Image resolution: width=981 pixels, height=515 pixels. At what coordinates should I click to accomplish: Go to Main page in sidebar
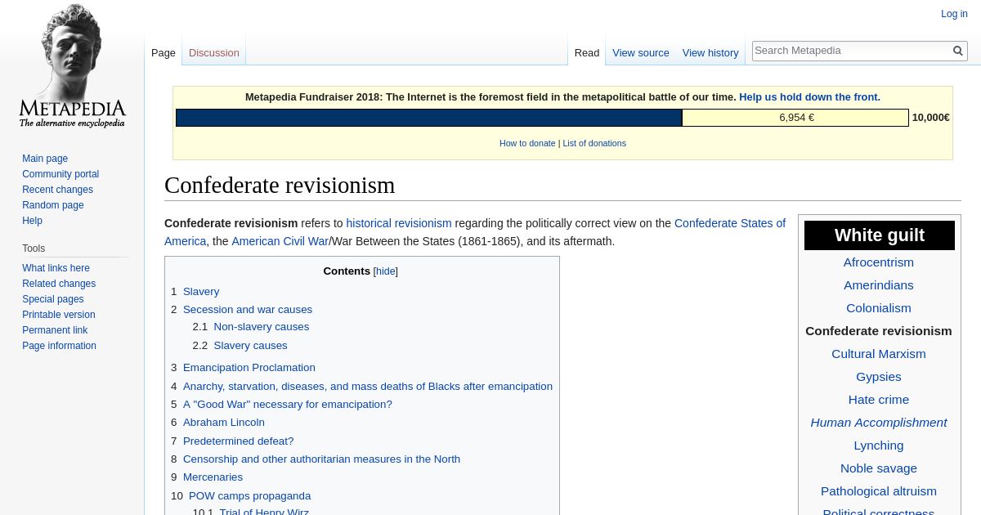[45, 159]
